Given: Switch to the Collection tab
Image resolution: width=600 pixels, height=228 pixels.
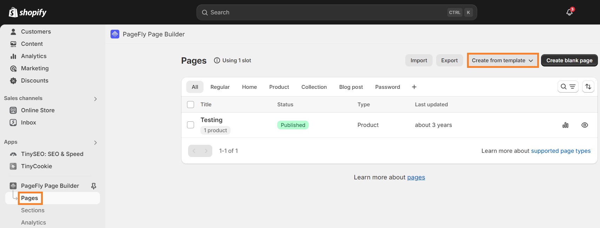Looking at the screenshot, I should coord(314,87).
